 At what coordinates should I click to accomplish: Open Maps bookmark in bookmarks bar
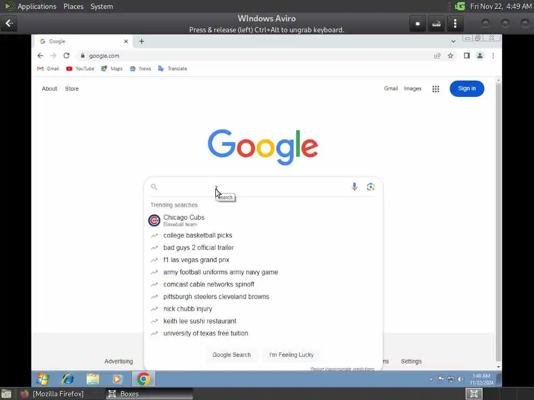(112, 69)
